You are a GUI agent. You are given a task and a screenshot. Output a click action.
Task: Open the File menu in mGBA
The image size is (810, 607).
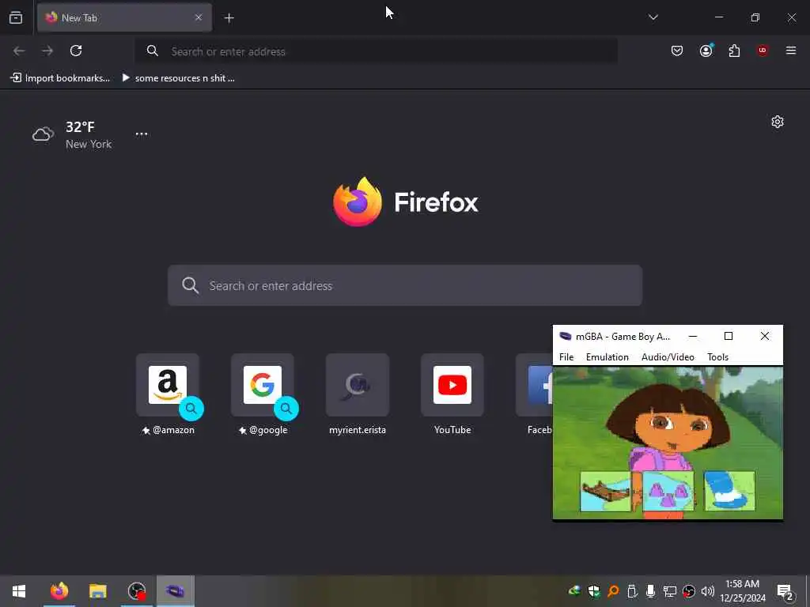click(566, 357)
